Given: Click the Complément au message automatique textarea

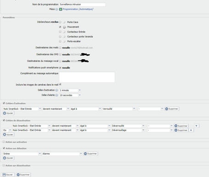Looking at the screenshot, I should click(x=87, y=77).
